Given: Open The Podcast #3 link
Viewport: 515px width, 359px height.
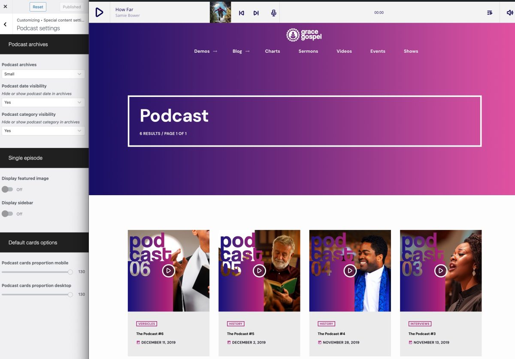Looking at the screenshot, I should 422,333.
